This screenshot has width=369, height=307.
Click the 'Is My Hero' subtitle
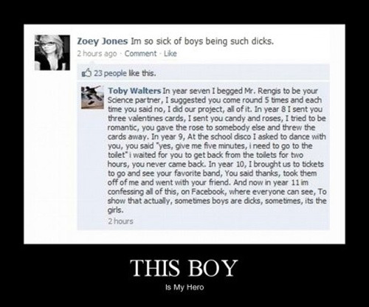pos(184,287)
